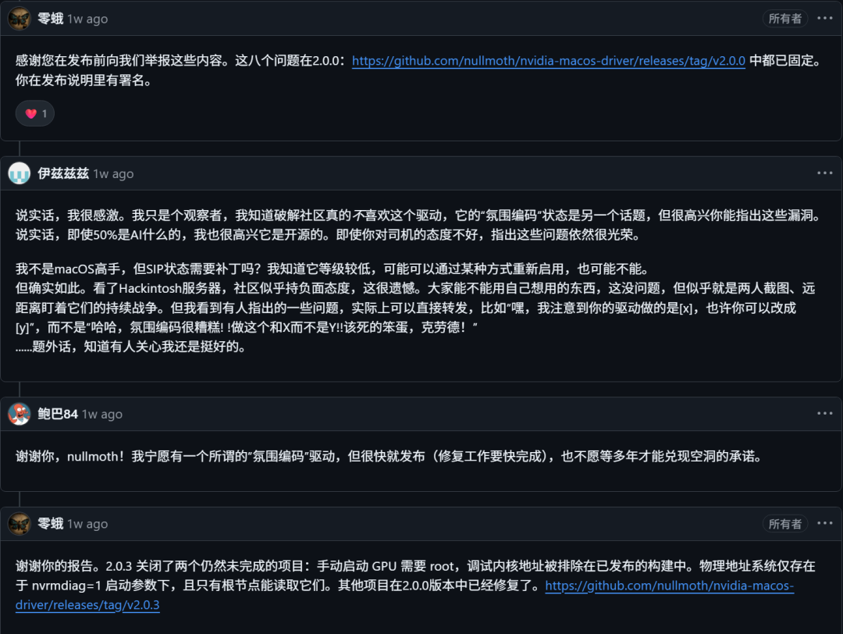Open options menu on last 零蛾 comment
Image resolution: width=843 pixels, height=634 pixels.
coord(825,523)
